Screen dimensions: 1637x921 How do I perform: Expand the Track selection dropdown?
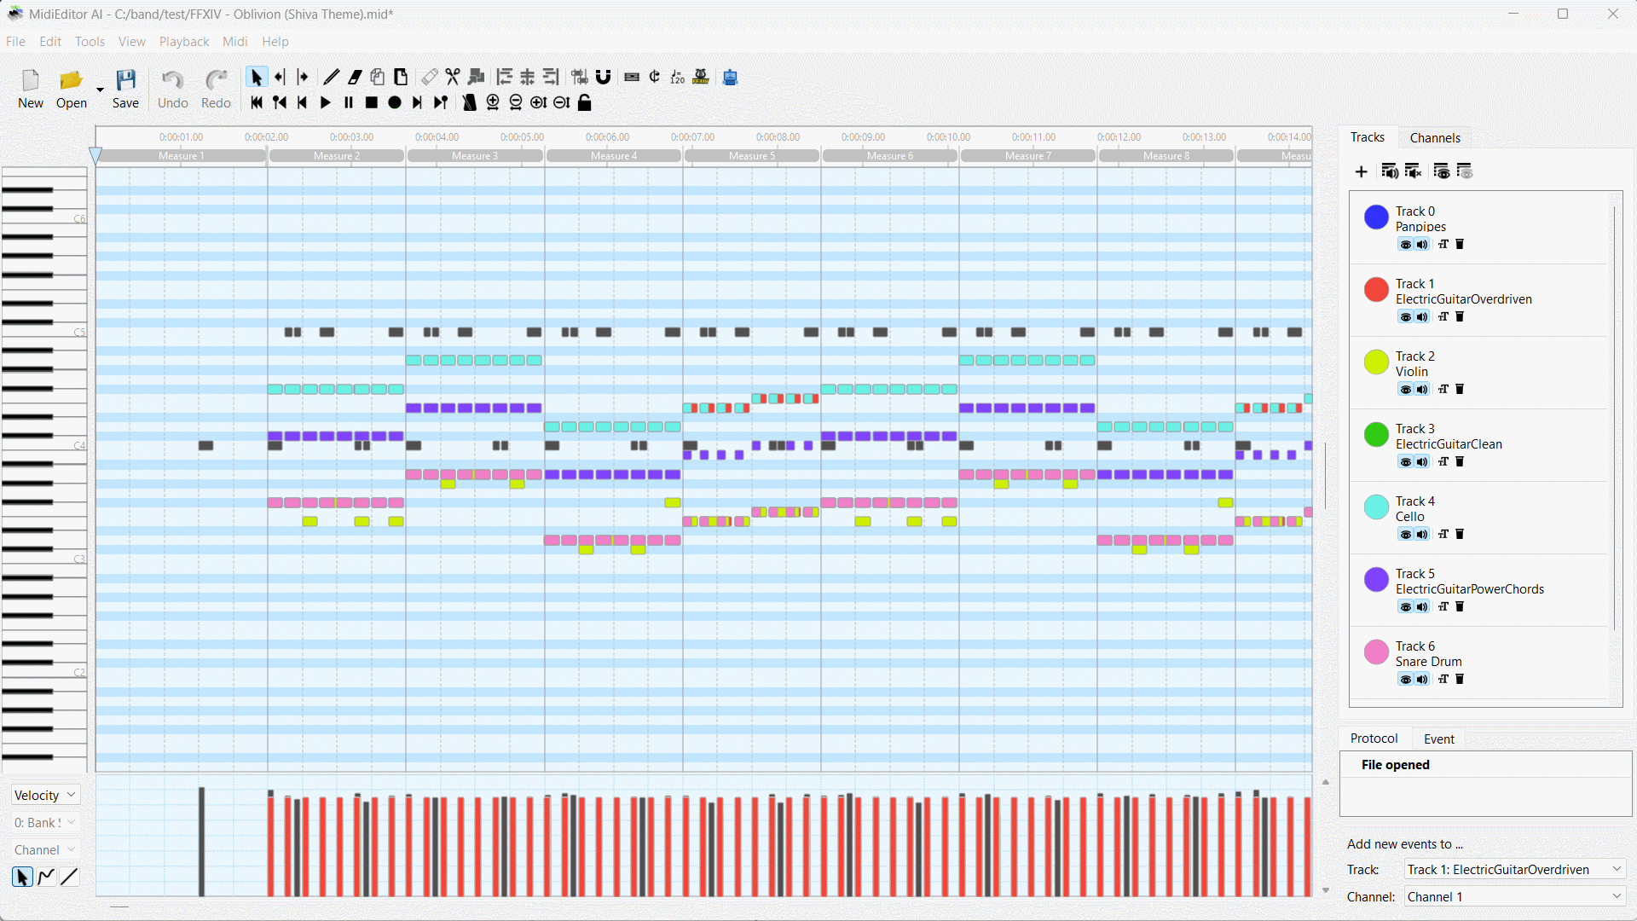[1514, 869]
